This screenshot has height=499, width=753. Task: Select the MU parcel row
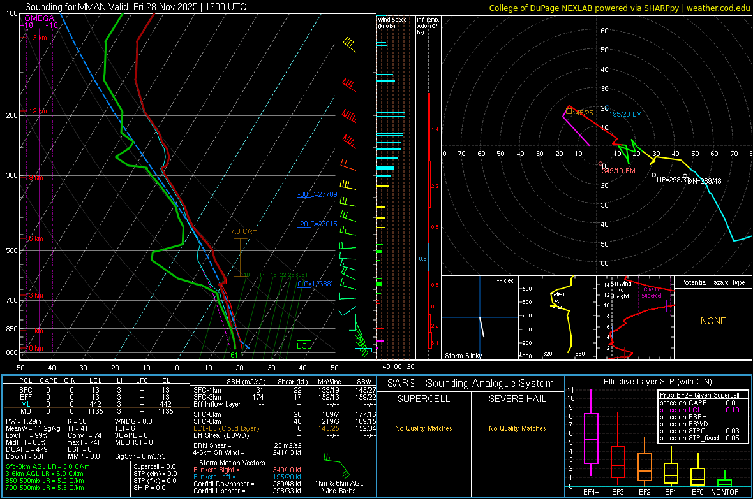click(96, 411)
